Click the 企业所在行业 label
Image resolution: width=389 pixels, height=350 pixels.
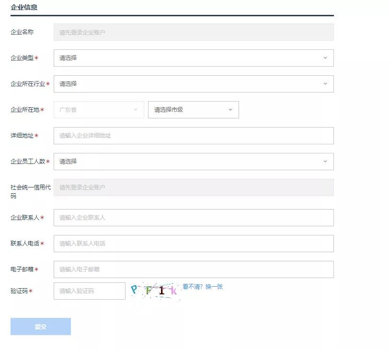(x=28, y=83)
